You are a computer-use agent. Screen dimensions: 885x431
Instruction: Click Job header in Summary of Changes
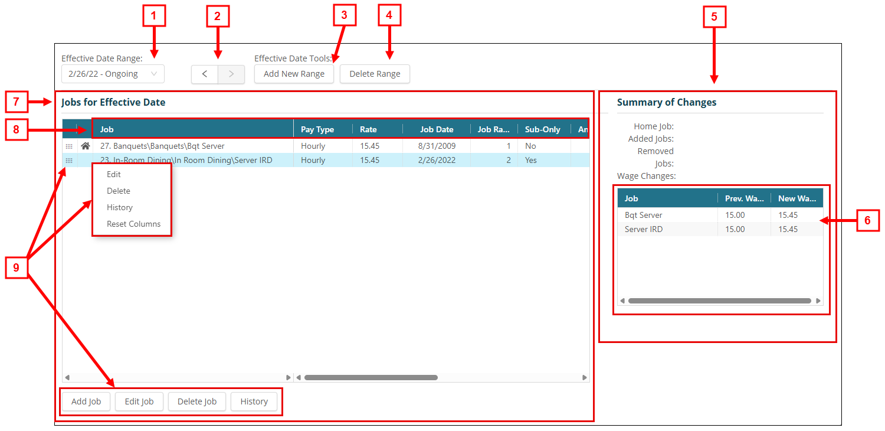tap(667, 198)
